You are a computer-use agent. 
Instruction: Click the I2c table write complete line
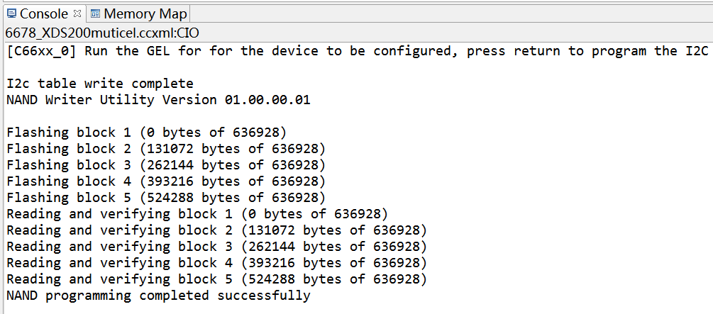pos(100,84)
